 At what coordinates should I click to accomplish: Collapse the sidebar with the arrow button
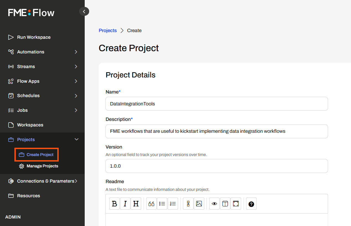click(84, 11)
